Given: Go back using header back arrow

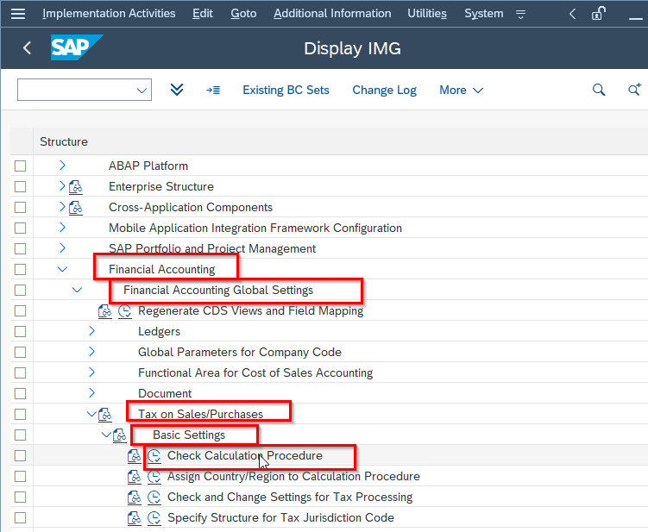Looking at the screenshot, I should (27, 48).
